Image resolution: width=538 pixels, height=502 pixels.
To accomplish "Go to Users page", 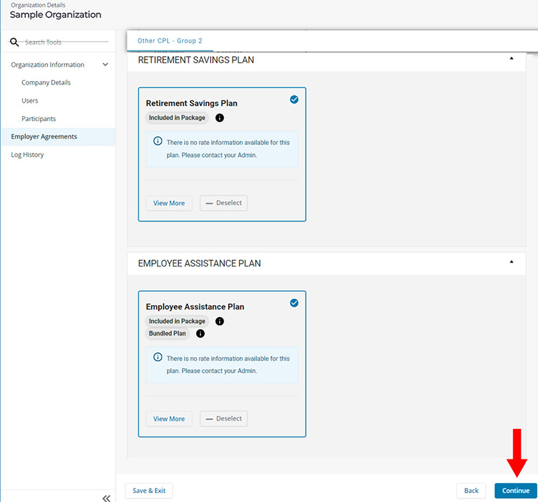I will (30, 101).
